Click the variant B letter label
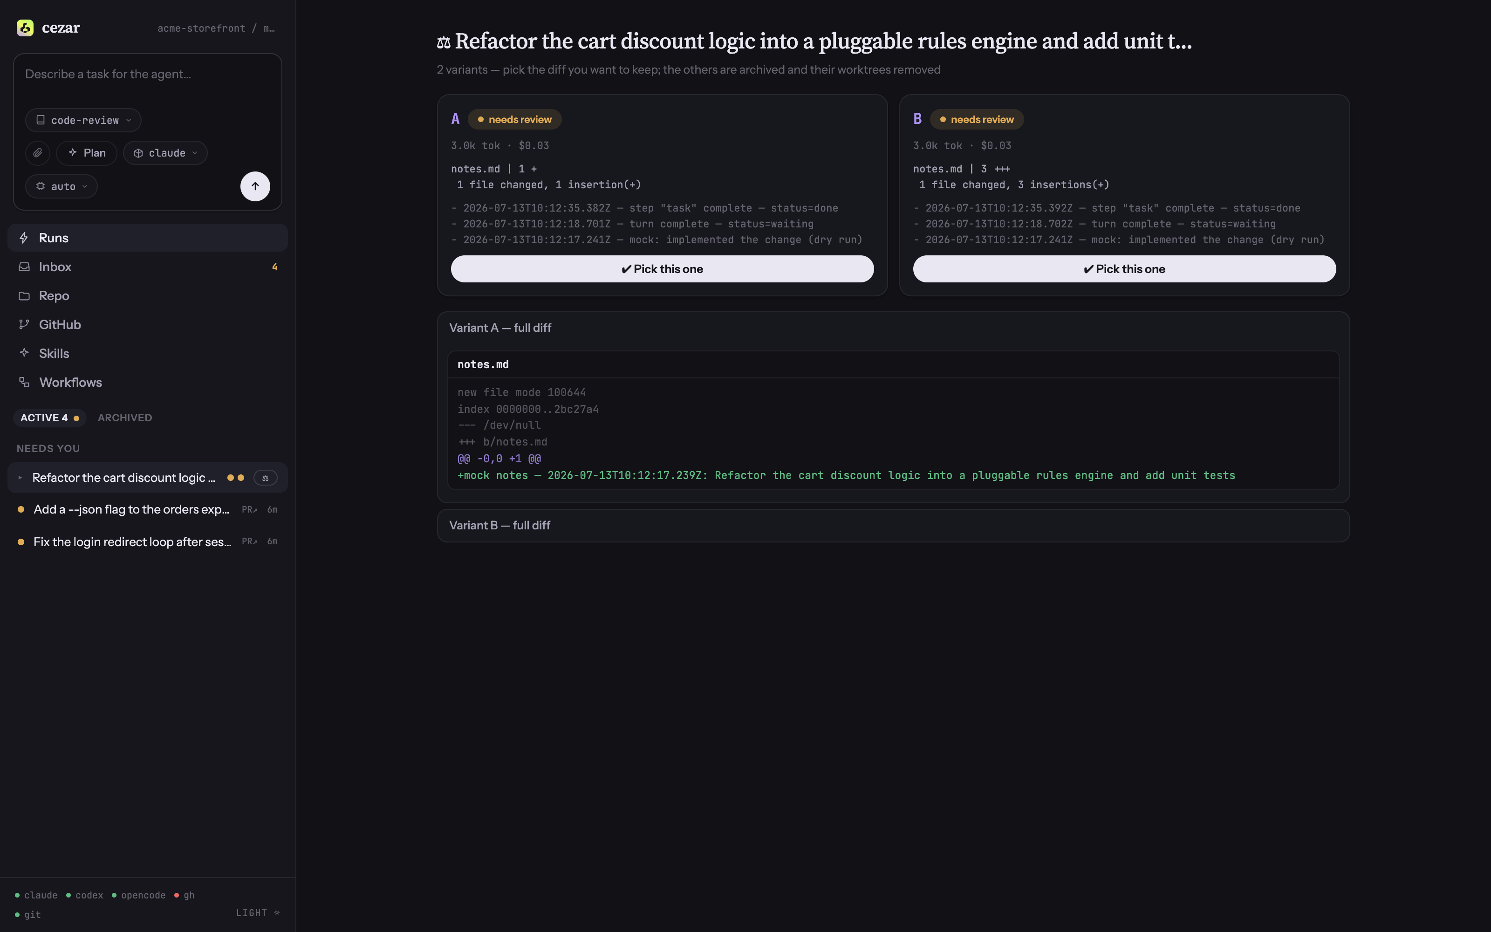1491x932 pixels. coord(917,119)
